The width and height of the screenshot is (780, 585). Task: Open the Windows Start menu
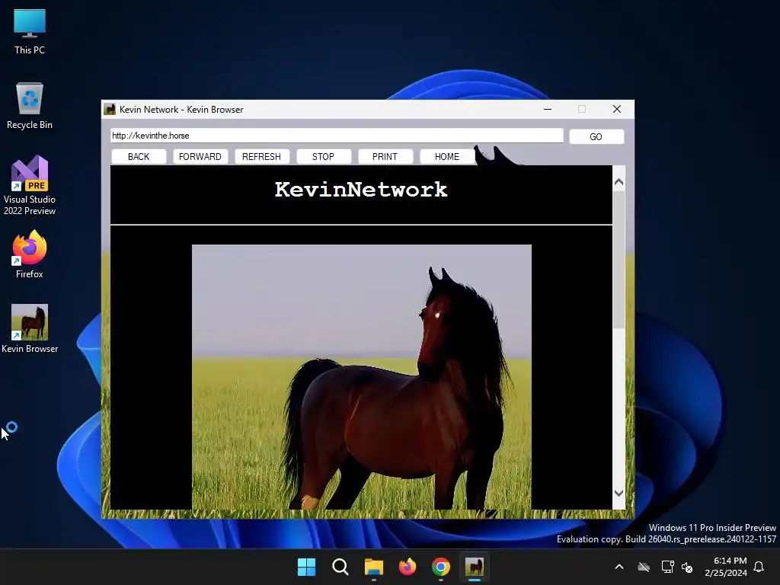(x=306, y=567)
